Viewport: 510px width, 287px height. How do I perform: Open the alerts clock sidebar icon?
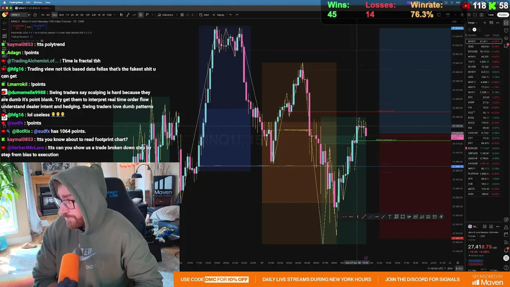pyautogui.click(x=506, y=30)
